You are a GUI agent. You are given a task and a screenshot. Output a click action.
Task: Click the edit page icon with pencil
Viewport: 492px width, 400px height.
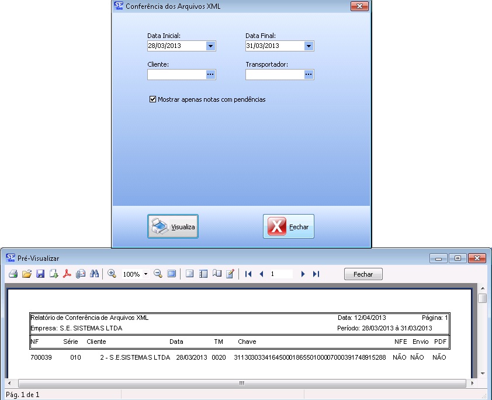(230, 274)
